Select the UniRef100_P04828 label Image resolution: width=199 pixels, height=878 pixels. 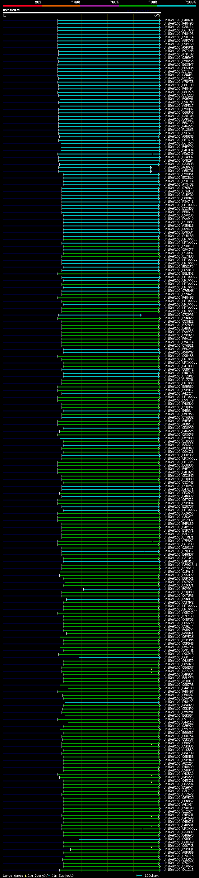178,705
